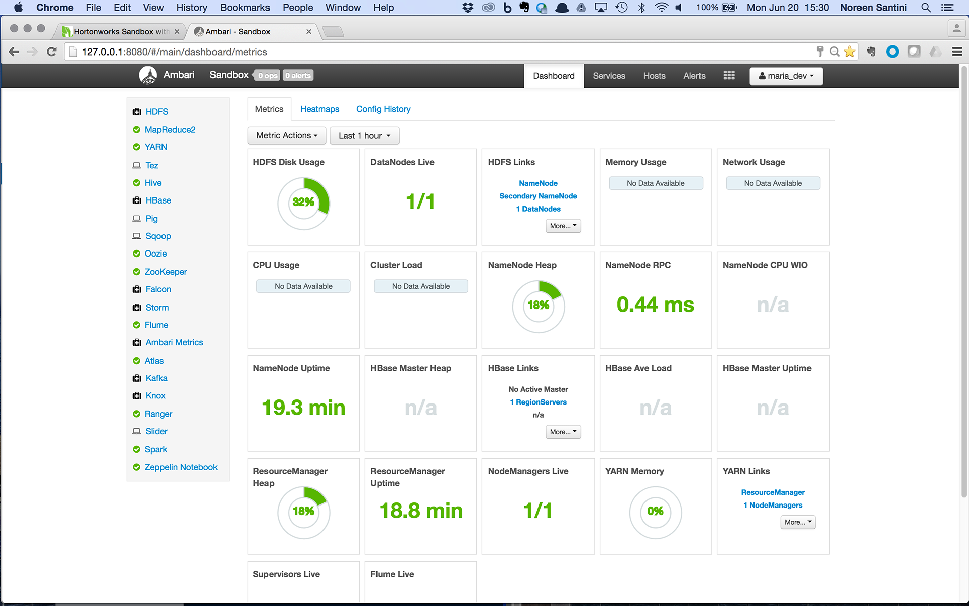Screen dimensions: 969x606
Task: Open the 1 NodeManagers link
Action: pyautogui.click(x=773, y=505)
